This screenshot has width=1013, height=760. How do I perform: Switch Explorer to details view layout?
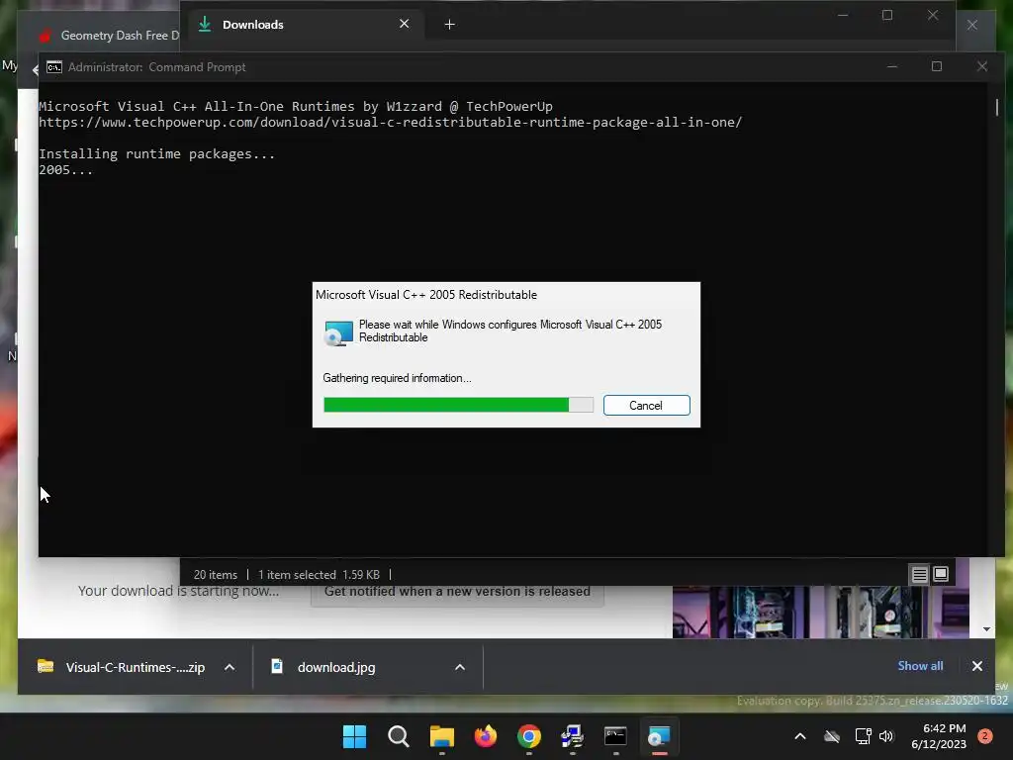click(919, 574)
